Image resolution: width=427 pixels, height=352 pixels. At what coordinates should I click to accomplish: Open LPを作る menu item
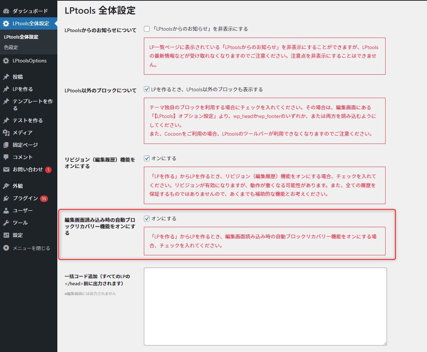(x=28, y=89)
